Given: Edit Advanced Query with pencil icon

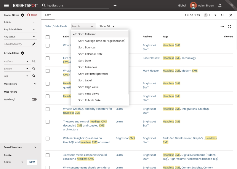Looking at the screenshot, I should pos(34,44).
